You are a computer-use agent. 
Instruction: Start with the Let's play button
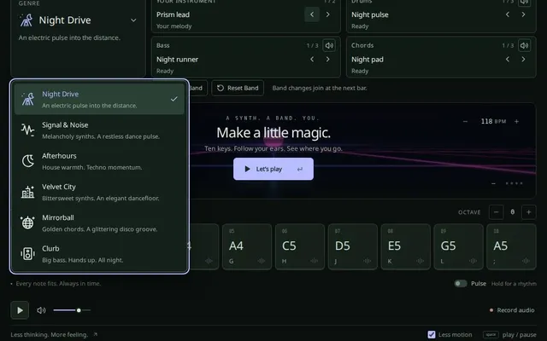[x=273, y=169]
